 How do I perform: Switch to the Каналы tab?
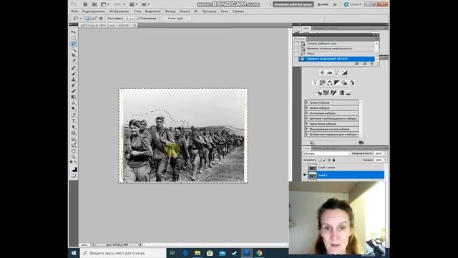(x=318, y=148)
